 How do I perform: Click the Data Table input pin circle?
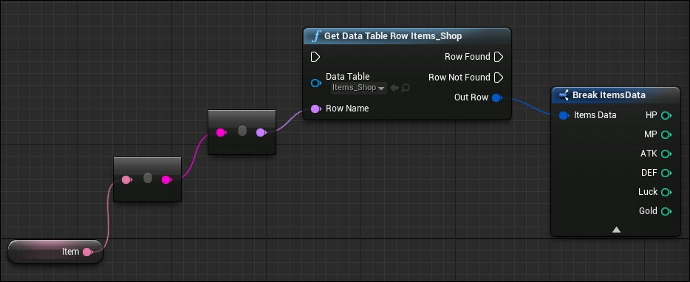[x=315, y=83]
